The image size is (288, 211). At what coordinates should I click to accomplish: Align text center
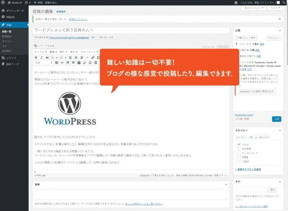point(76,57)
